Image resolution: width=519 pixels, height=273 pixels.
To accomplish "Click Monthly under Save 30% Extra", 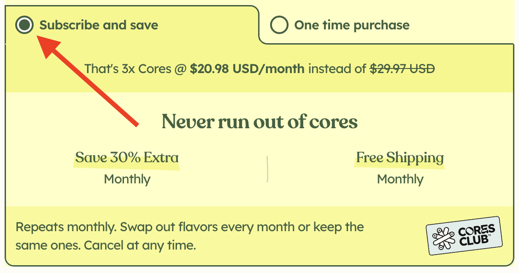I will 127,179.
